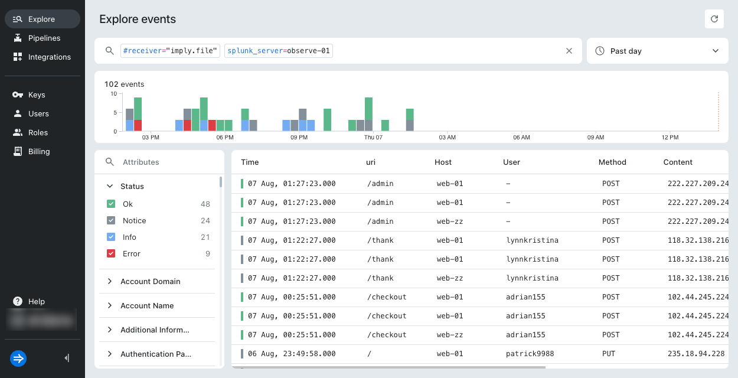The height and width of the screenshot is (378, 738).
Task: Clear the query with the X icon
Action: (x=569, y=51)
